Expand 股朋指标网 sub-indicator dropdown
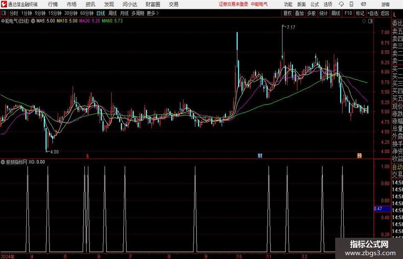Image resolution: width=403 pixels, height=259 pixels. (x=3, y=162)
